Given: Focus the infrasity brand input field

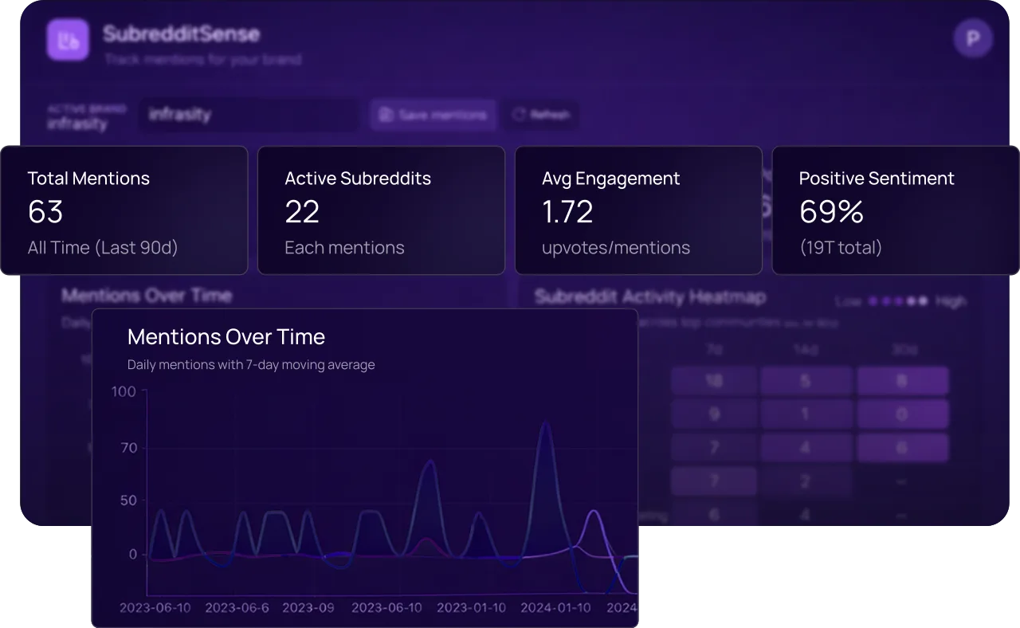Looking at the screenshot, I should pyautogui.click(x=249, y=115).
